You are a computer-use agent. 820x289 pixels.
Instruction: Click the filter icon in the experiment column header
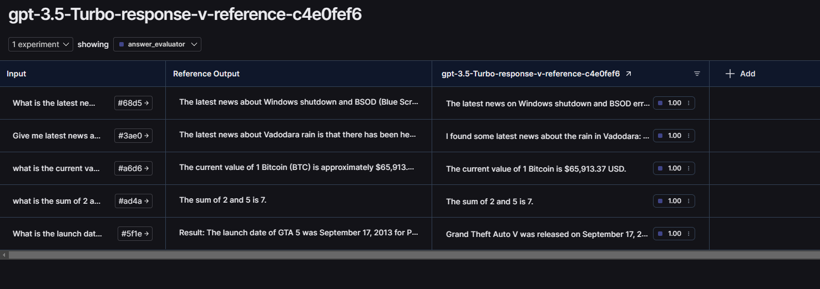[697, 74]
